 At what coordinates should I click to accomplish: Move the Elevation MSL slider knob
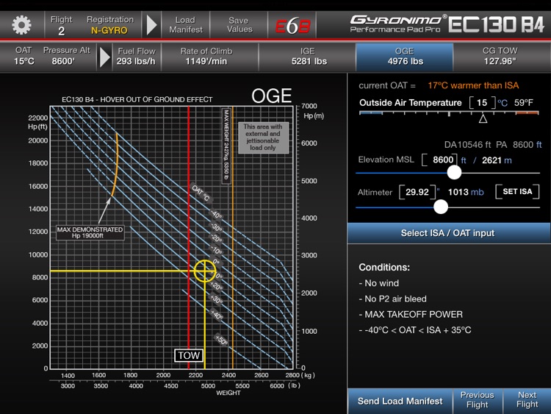[454, 172]
